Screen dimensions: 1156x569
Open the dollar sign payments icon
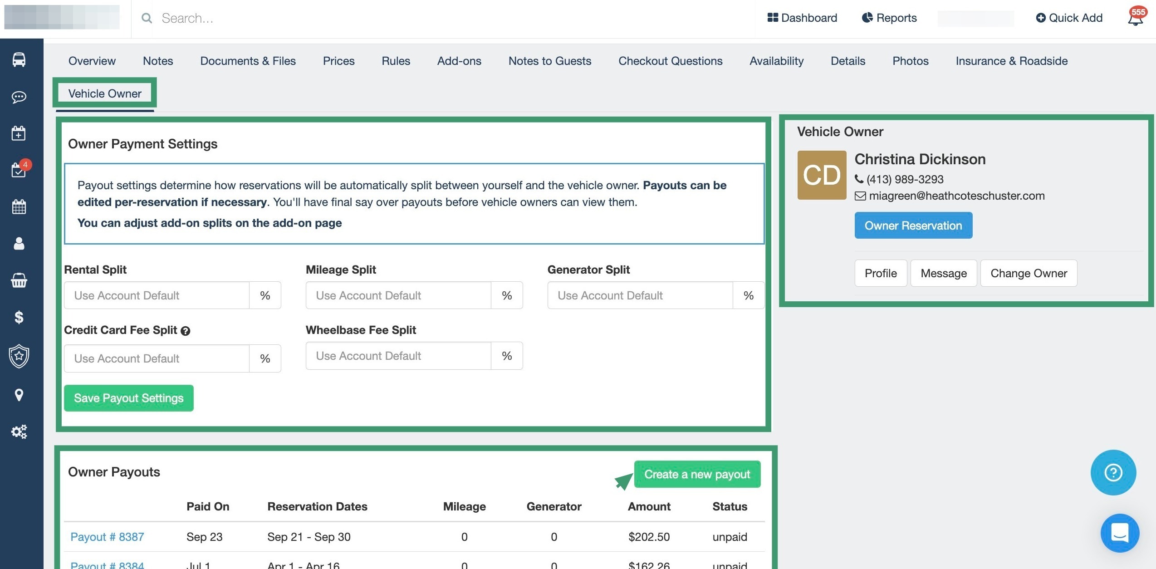pyautogui.click(x=19, y=317)
